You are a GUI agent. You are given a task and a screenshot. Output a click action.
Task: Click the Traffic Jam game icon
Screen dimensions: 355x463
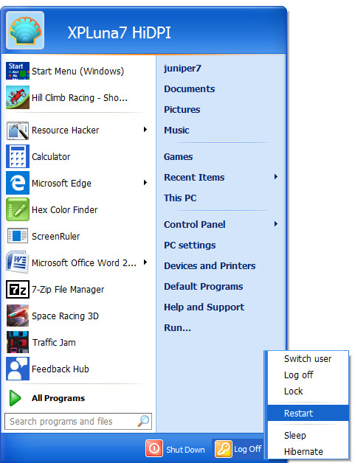(x=18, y=342)
